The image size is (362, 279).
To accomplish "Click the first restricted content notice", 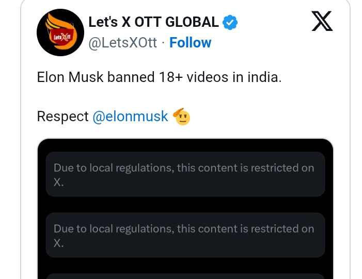I will [x=185, y=174].
